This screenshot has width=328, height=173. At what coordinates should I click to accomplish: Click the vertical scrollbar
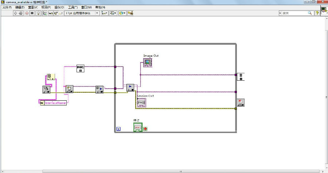[x=327, y=97]
